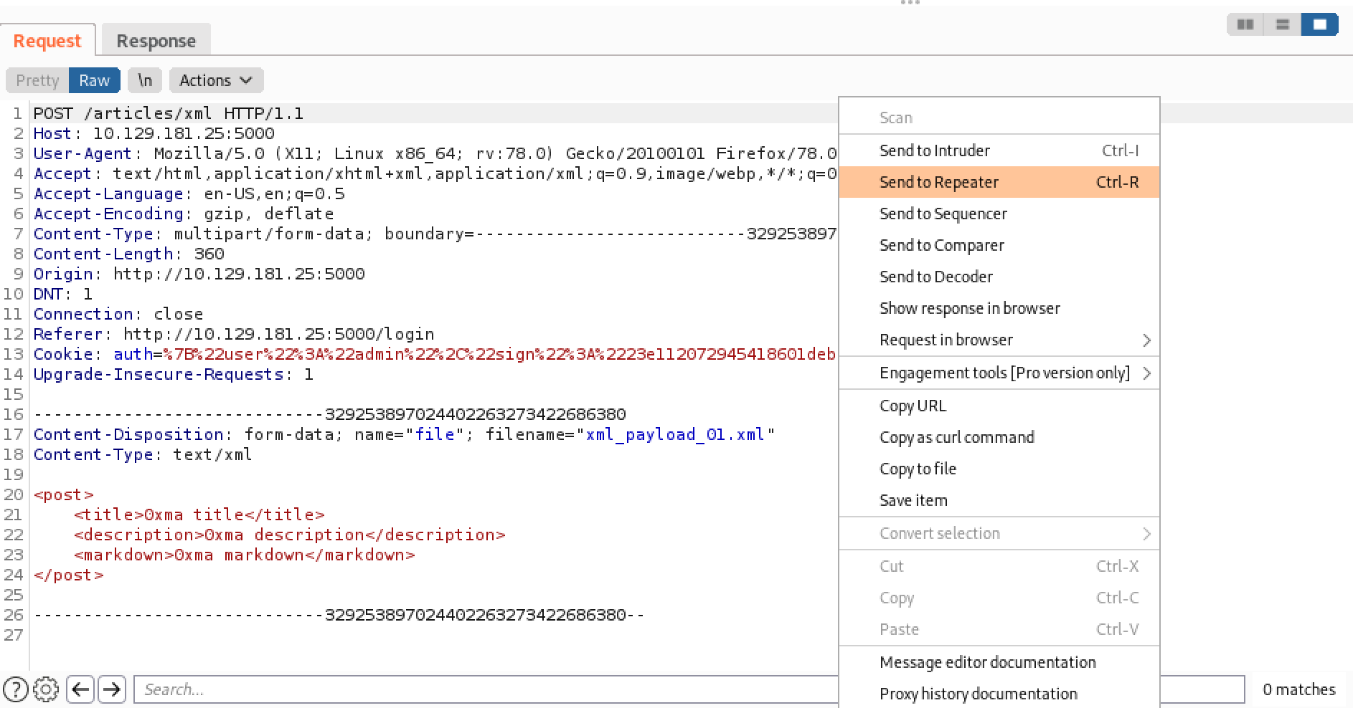Click the Accept-Language header line

(189, 193)
